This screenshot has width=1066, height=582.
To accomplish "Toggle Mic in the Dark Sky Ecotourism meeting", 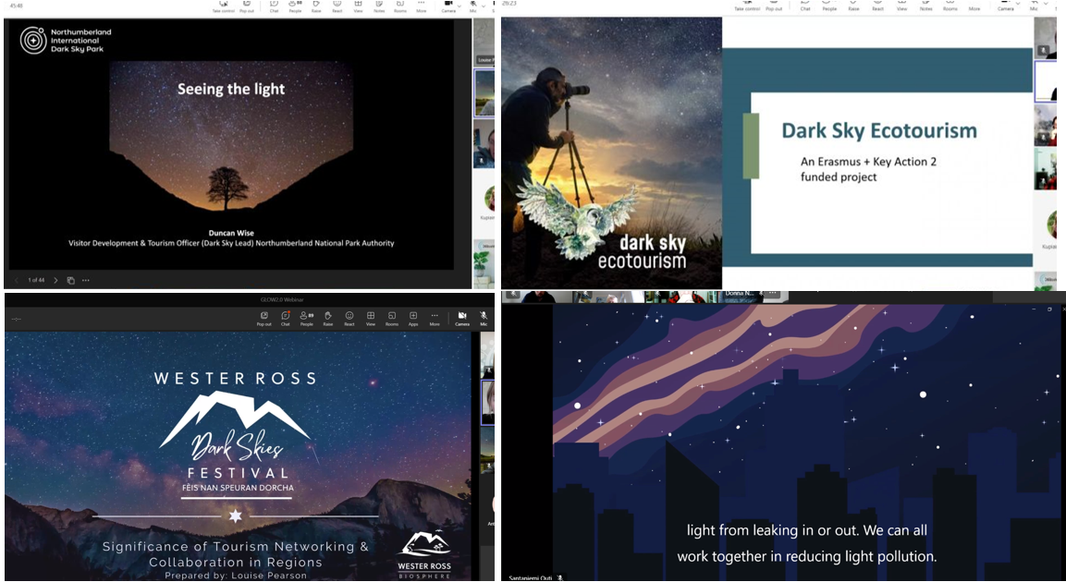I will tap(1034, 6).
